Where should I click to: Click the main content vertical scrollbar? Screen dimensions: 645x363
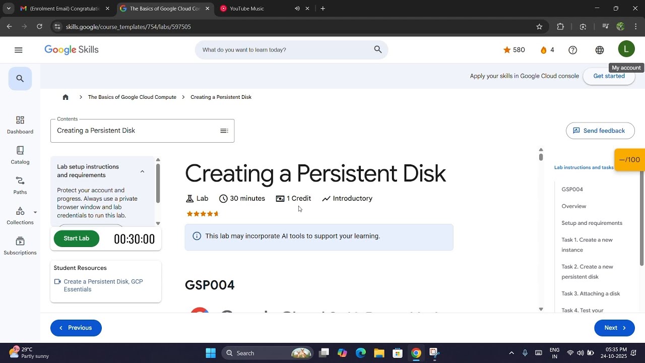[x=541, y=157]
